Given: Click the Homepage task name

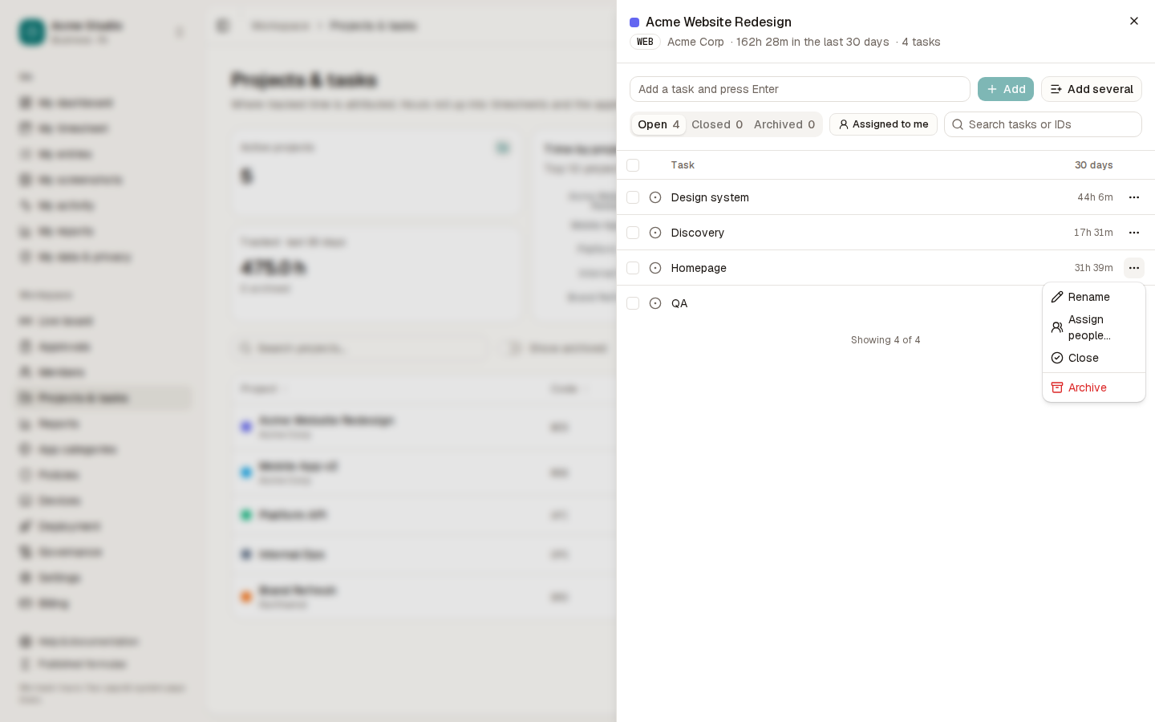Looking at the screenshot, I should tap(699, 268).
